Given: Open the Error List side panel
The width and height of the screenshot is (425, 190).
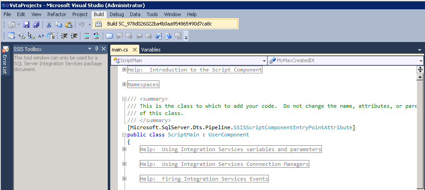Looking at the screenshot, I should click(x=5, y=61).
